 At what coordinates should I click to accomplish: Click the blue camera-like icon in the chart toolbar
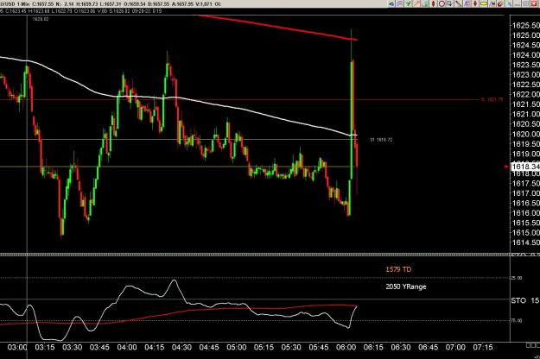pyautogui.click(x=391, y=3)
